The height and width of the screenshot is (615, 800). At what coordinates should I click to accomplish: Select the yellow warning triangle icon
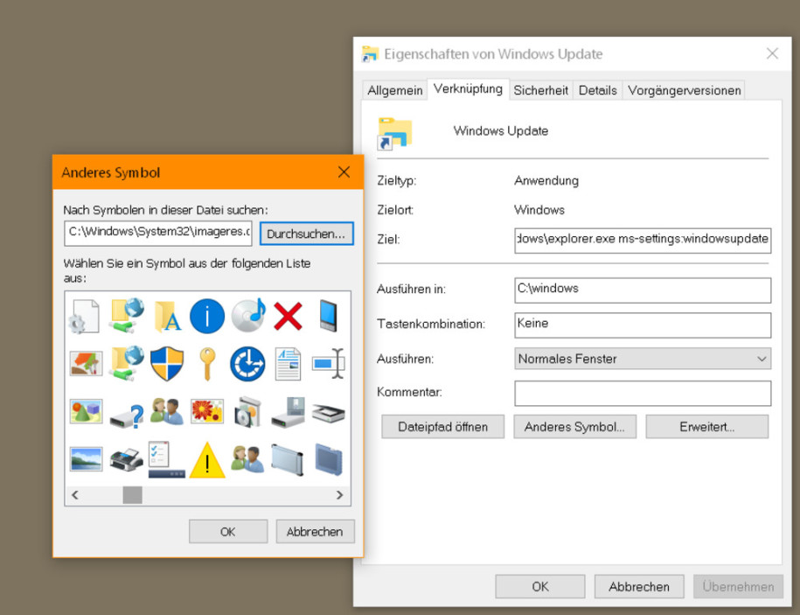point(207,460)
